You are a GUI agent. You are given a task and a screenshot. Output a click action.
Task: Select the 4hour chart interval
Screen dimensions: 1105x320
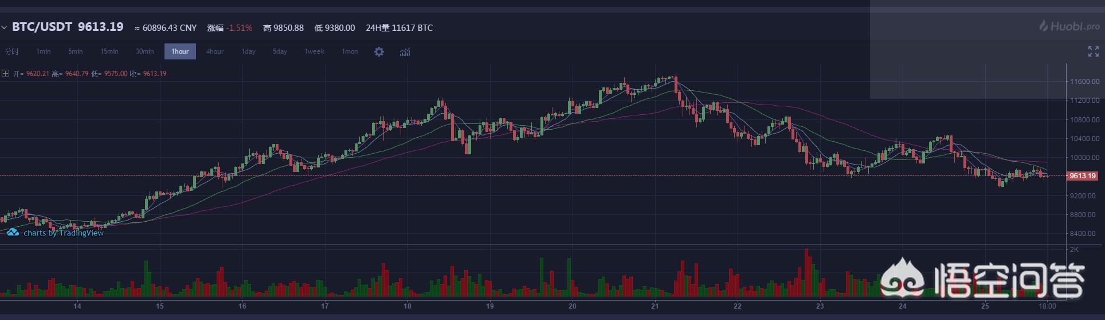click(215, 51)
